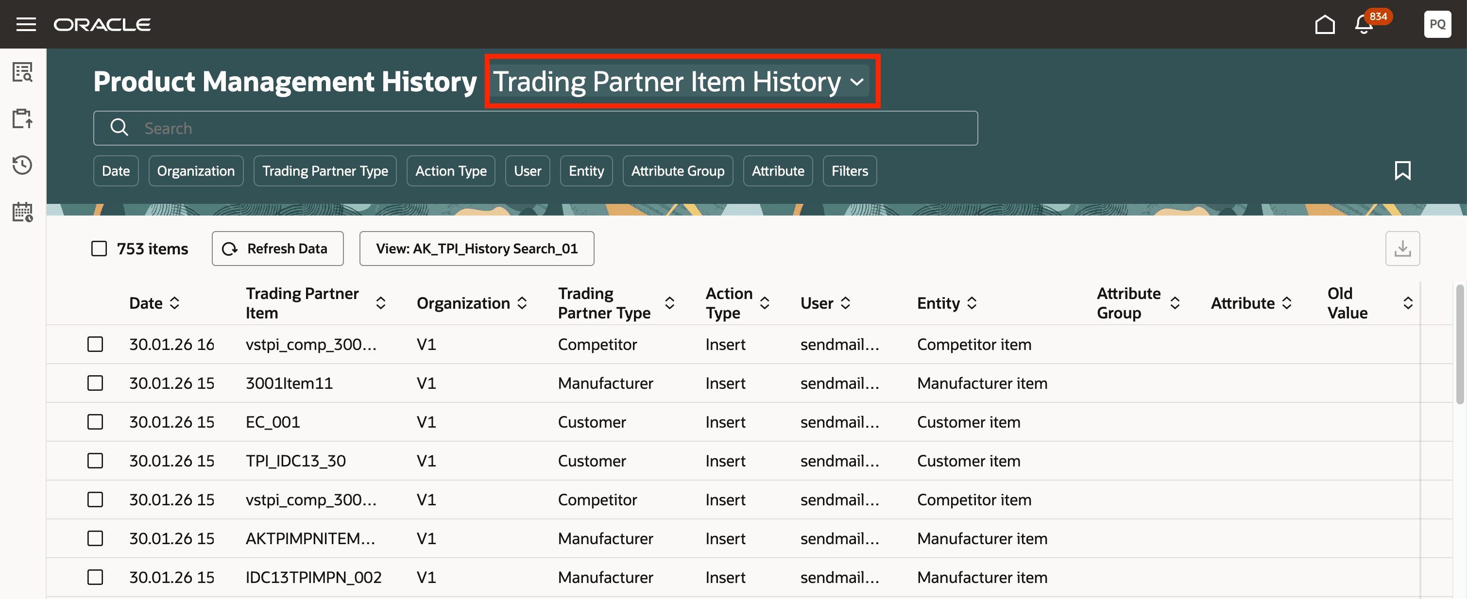Click the top search-list sidebar icon
Screen dimensions: 1467x599
(23, 72)
